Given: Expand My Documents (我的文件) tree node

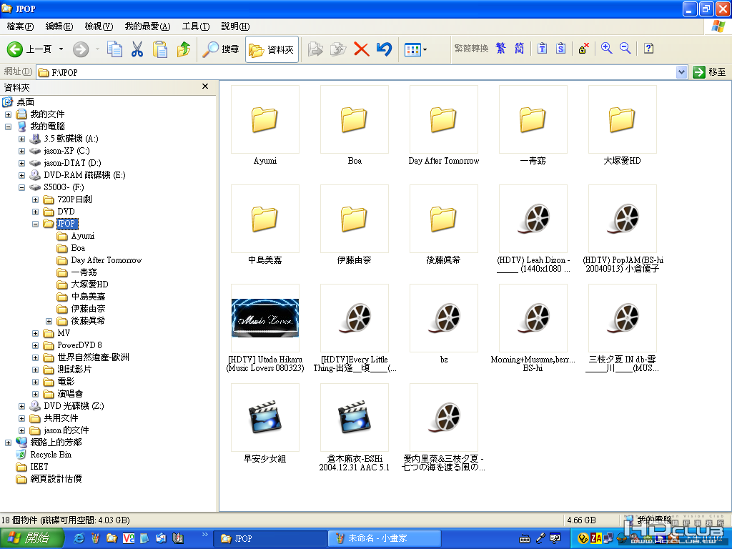Looking at the screenshot, I should coord(8,114).
